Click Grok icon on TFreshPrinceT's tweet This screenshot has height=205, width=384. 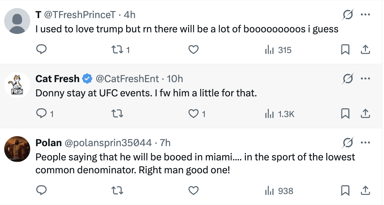click(348, 15)
